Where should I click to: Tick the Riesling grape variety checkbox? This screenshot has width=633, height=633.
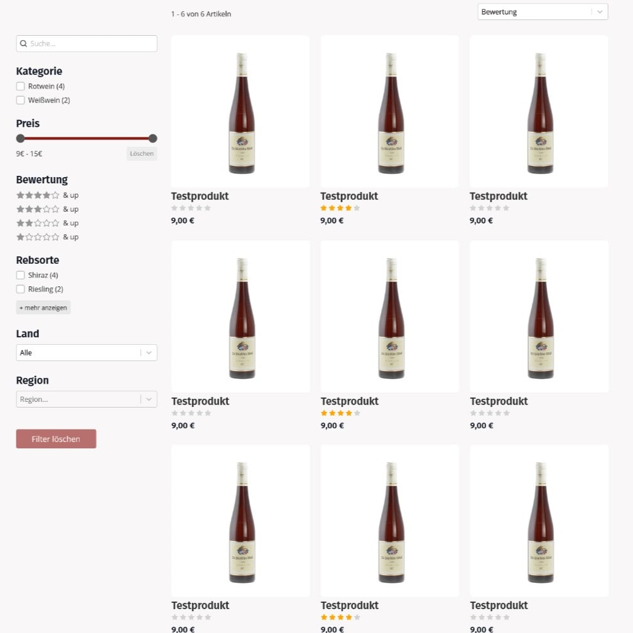click(21, 289)
